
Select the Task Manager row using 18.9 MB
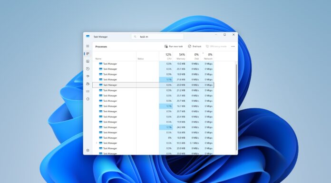tap(153, 74)
